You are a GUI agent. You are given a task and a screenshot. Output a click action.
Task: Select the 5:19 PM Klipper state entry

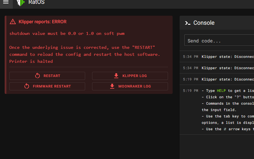[217, 79]
